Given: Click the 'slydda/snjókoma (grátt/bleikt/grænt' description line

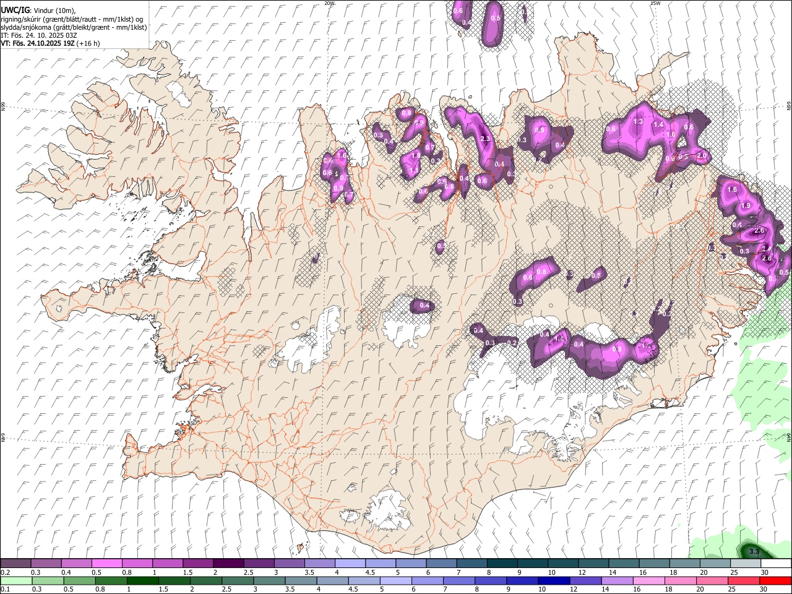Looking at the screenshot, I should point(74,27).
